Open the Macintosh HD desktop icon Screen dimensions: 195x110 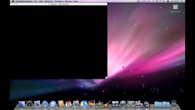175,9
